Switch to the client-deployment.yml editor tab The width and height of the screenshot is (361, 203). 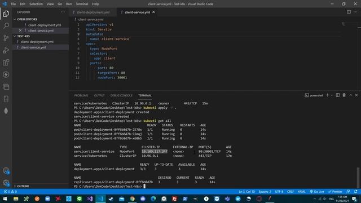click(x=93, y=12)
